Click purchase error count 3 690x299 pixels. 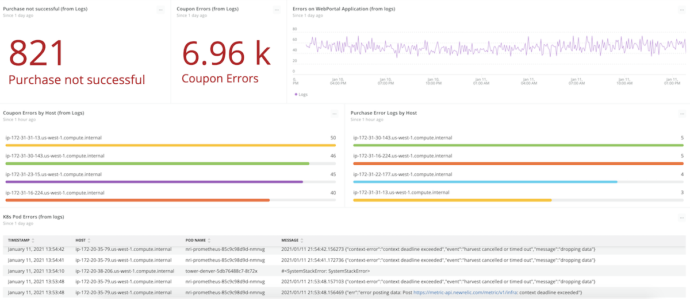pyautogui.click(x=682, y=193)
